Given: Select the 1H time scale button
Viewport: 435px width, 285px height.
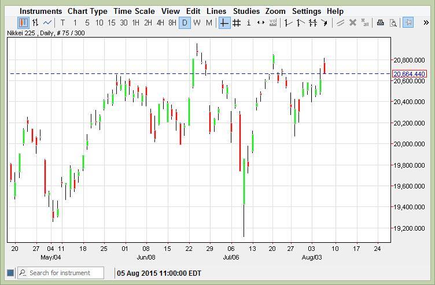Looking at the screenshot, I should 136,23.
